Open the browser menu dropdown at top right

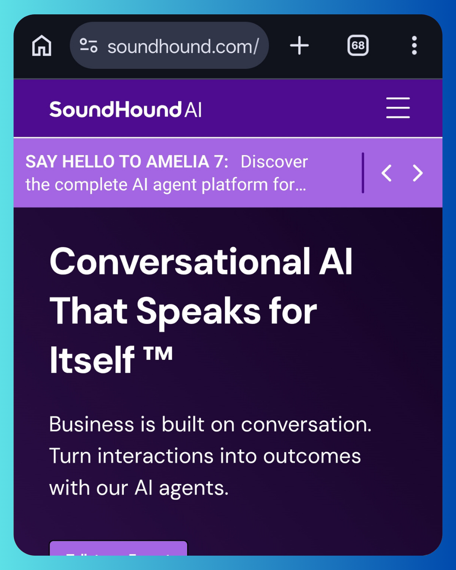[x=415, y=46]
